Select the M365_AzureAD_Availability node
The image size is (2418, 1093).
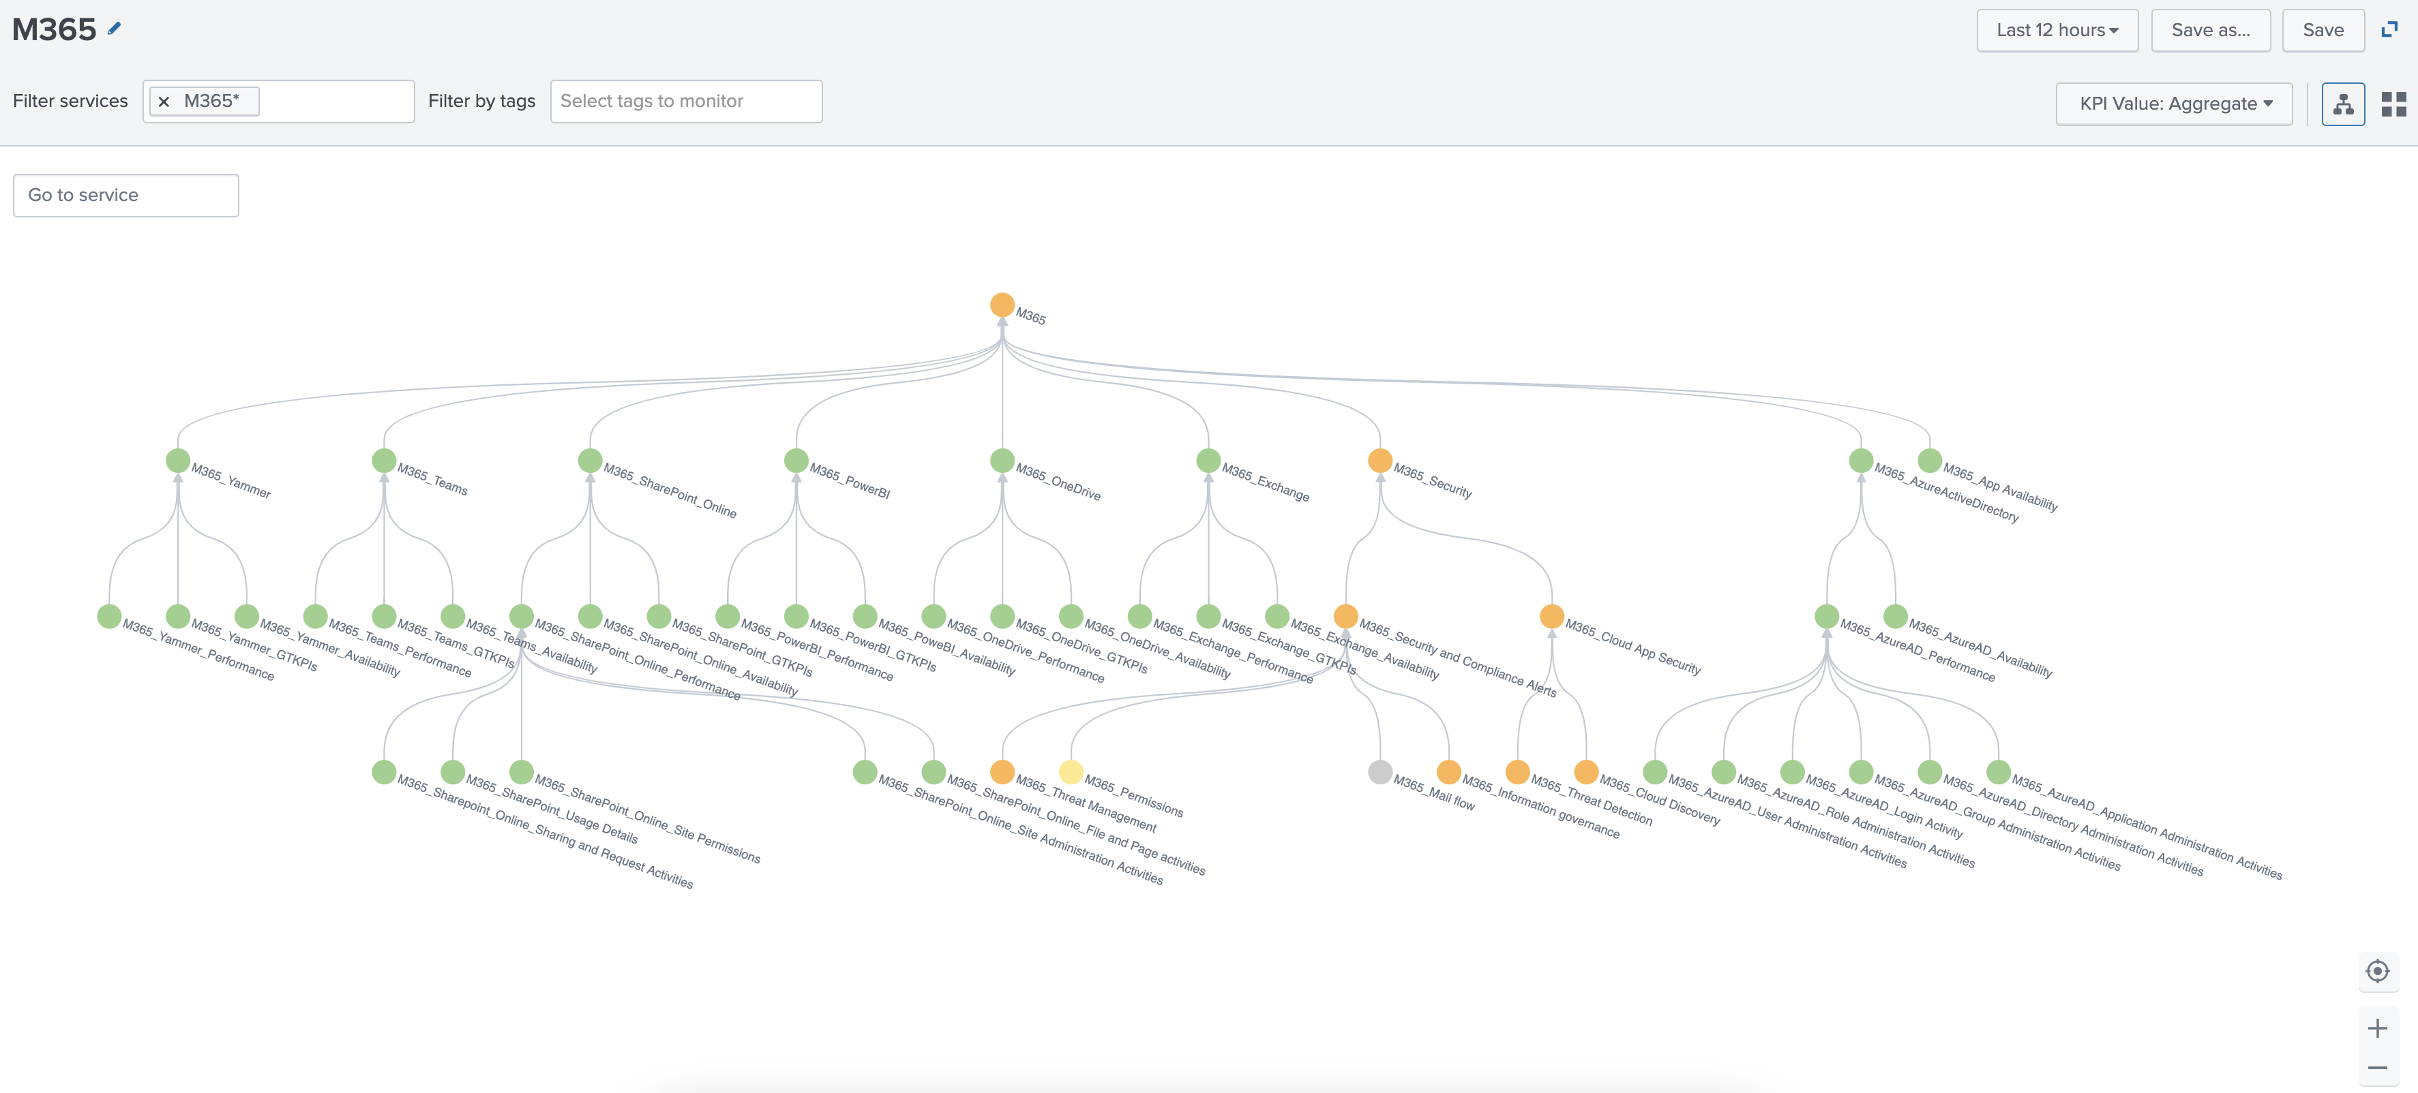[x=1895, y=617]
